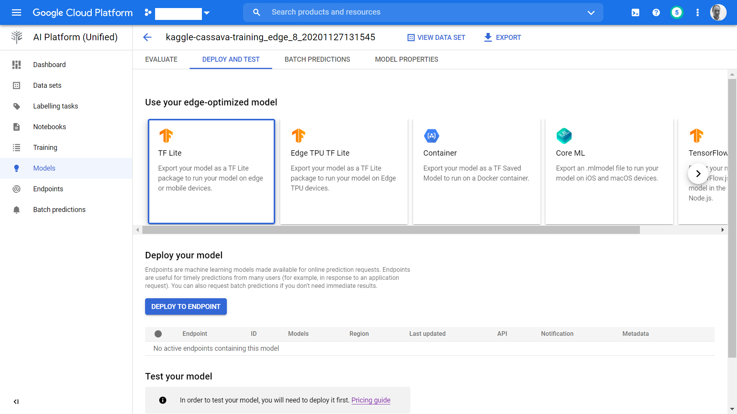Image resolution: width=737 pixels, height=414 pixels.
Task: Open the Pricing guide link
Action: click(x=371, y=400)
